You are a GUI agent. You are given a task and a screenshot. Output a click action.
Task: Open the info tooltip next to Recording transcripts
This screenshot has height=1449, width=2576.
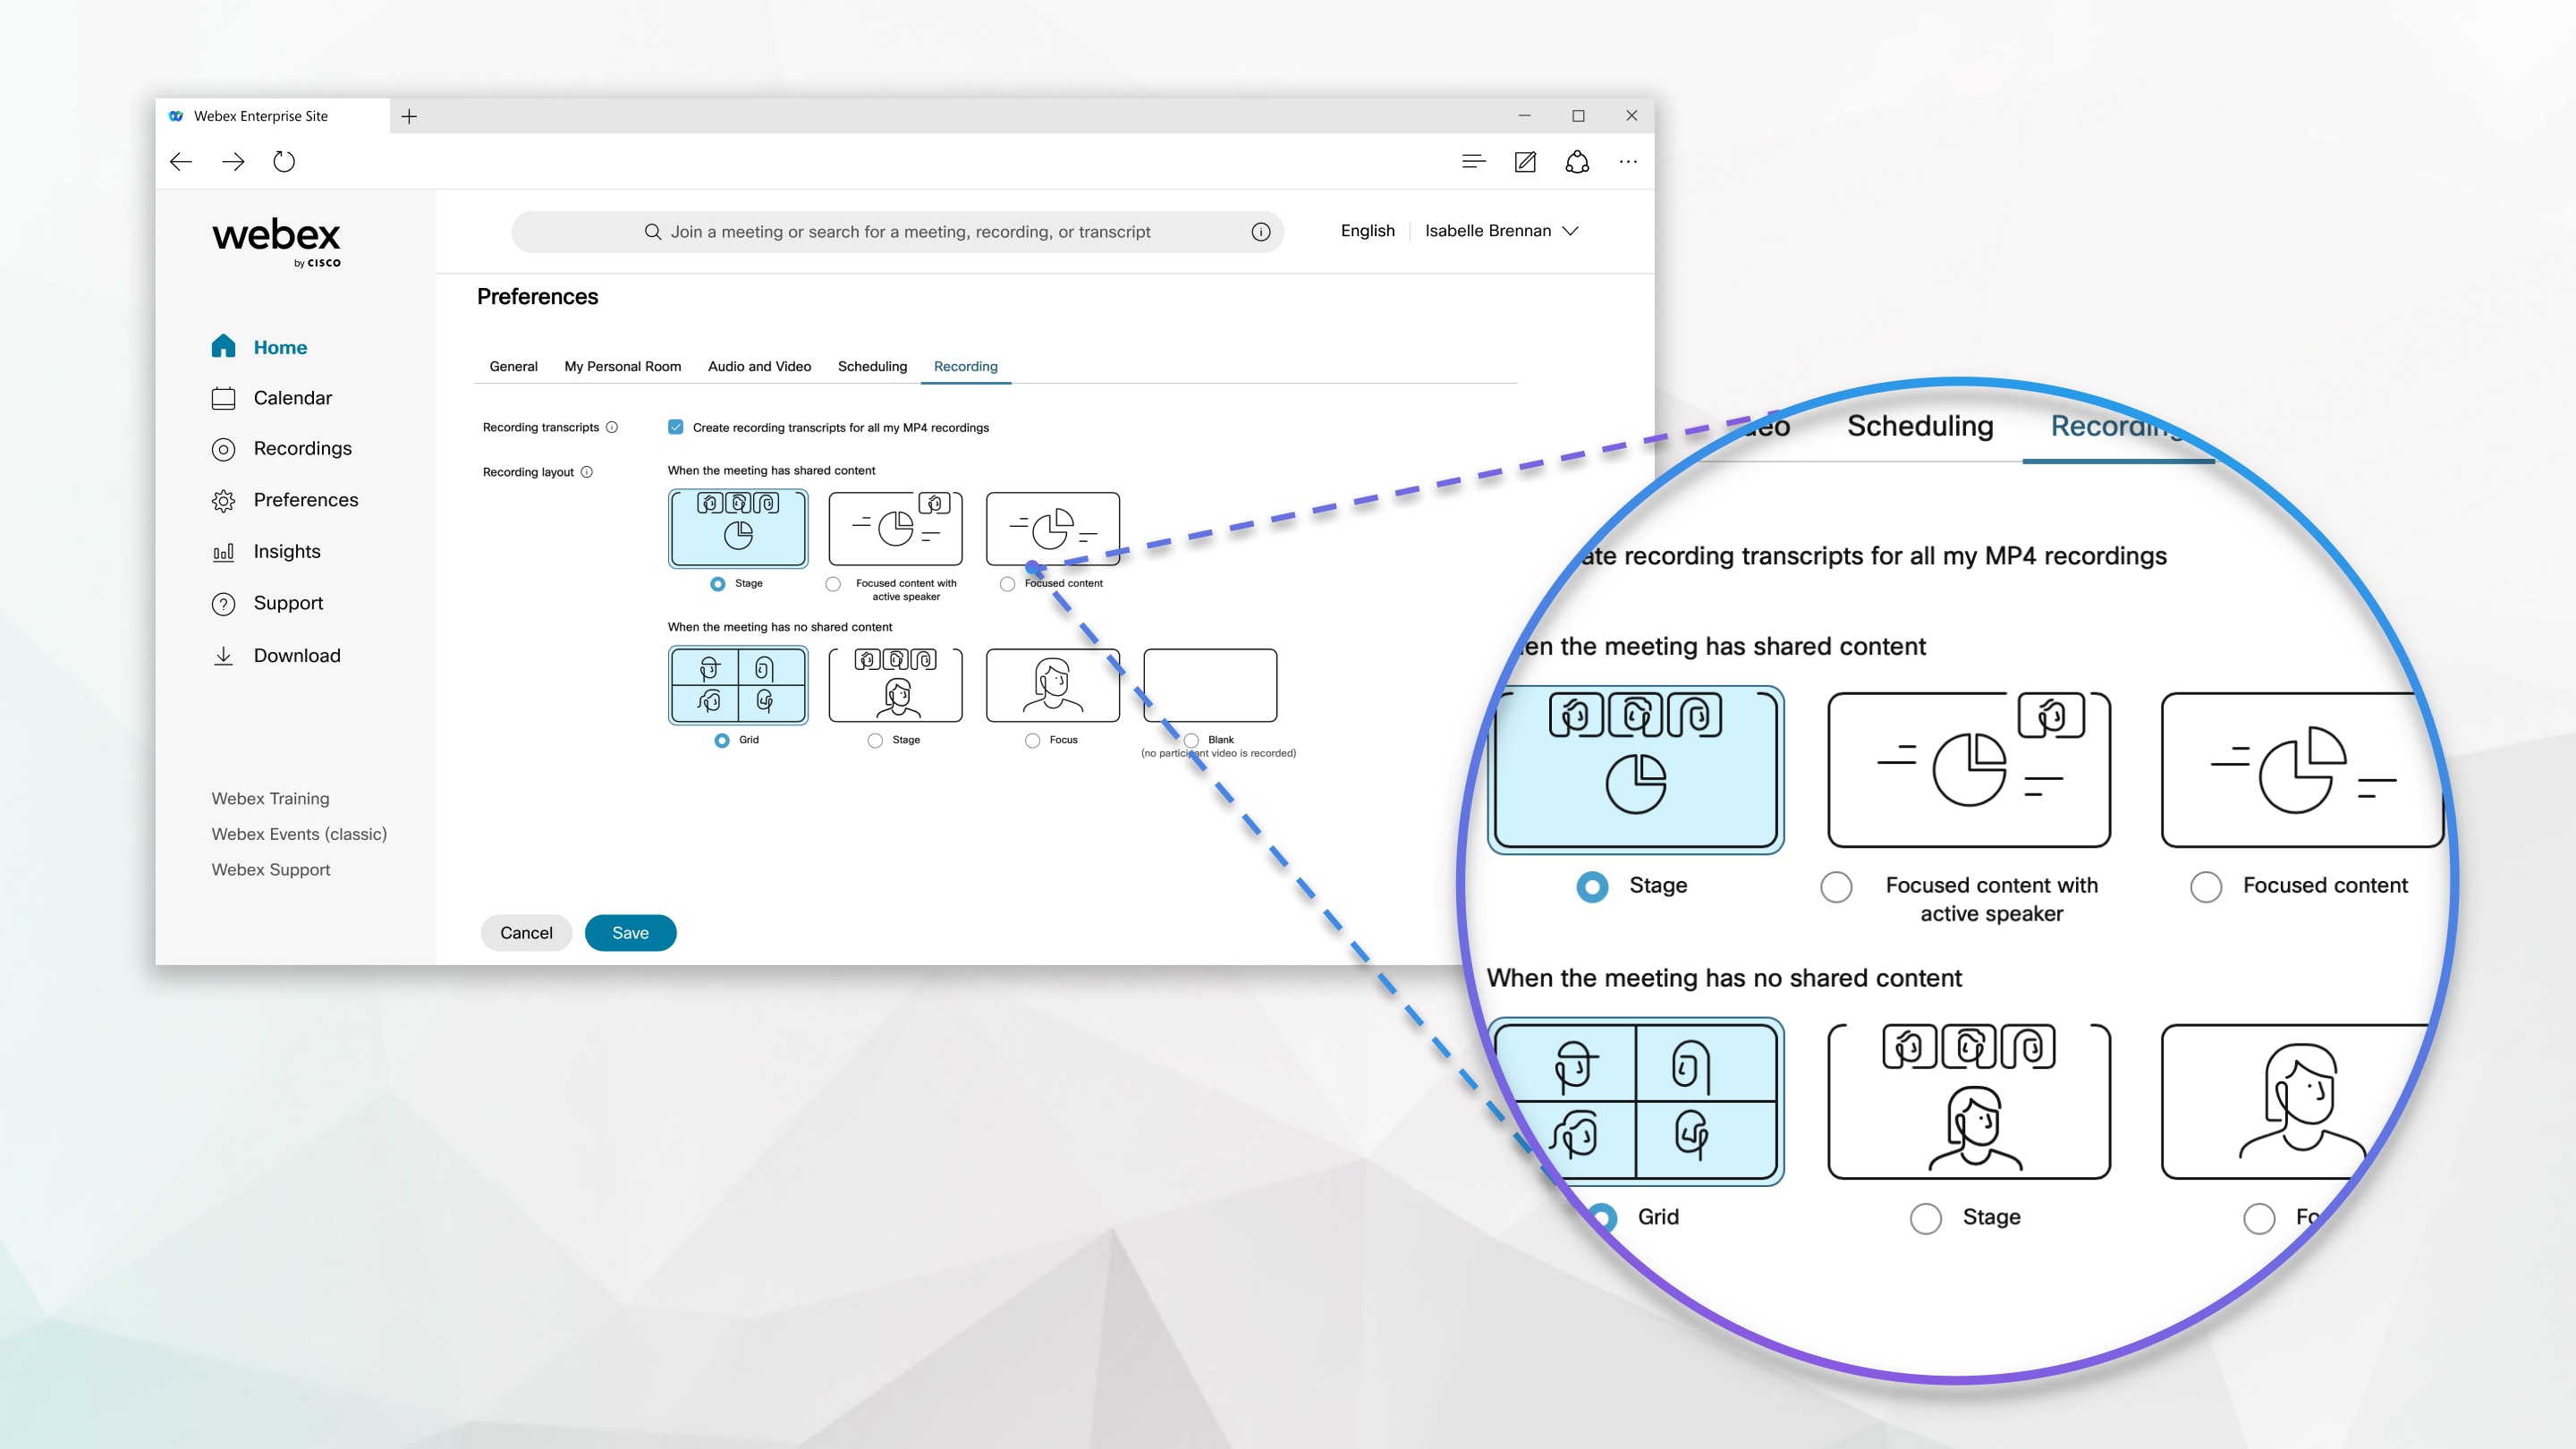pyautogui.click(x=612, y=427)
